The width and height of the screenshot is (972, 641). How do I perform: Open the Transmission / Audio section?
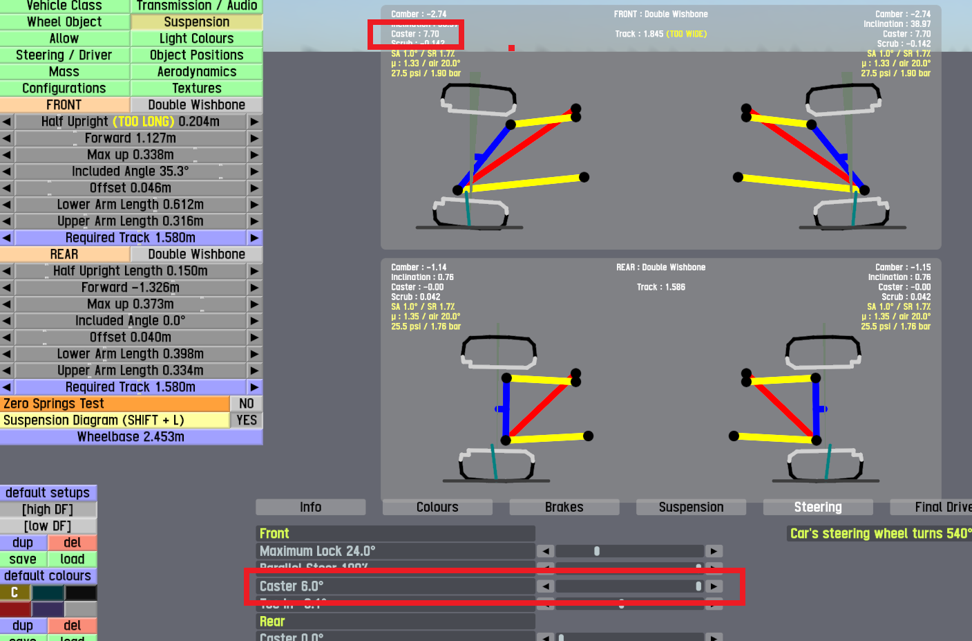197,6
